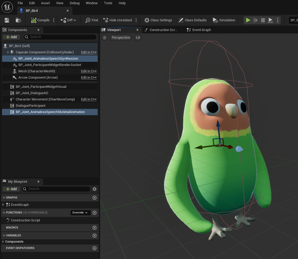This screenshot has height=259, width=298.
Task: Click the Browse to asset icon
Action: [x=18, y=20]
